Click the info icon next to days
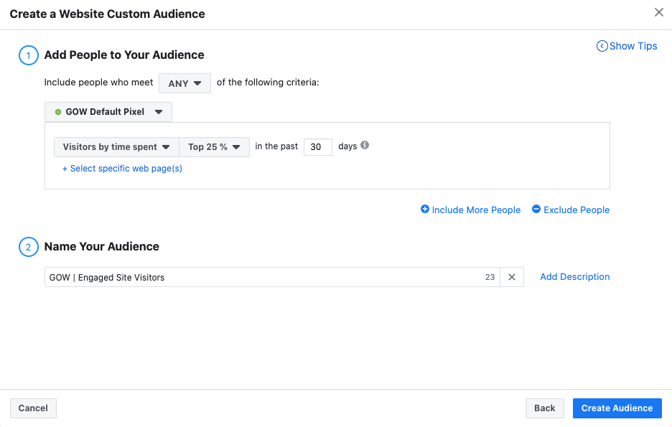Viewport: 672px width, 427px height. [365, 145]
